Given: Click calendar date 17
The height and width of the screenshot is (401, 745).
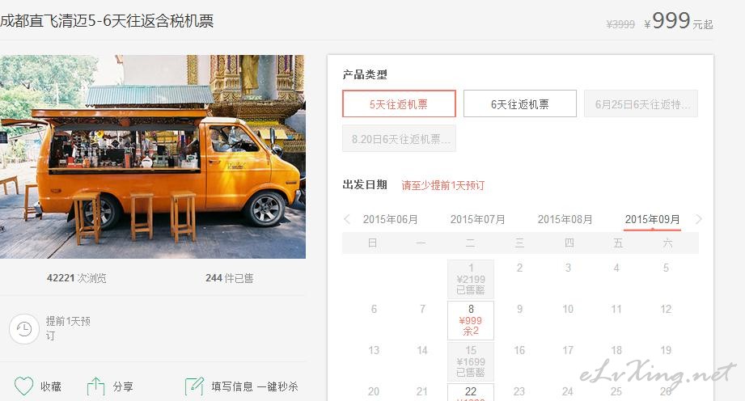Looking at the screenshot, I should click(568, 351).
